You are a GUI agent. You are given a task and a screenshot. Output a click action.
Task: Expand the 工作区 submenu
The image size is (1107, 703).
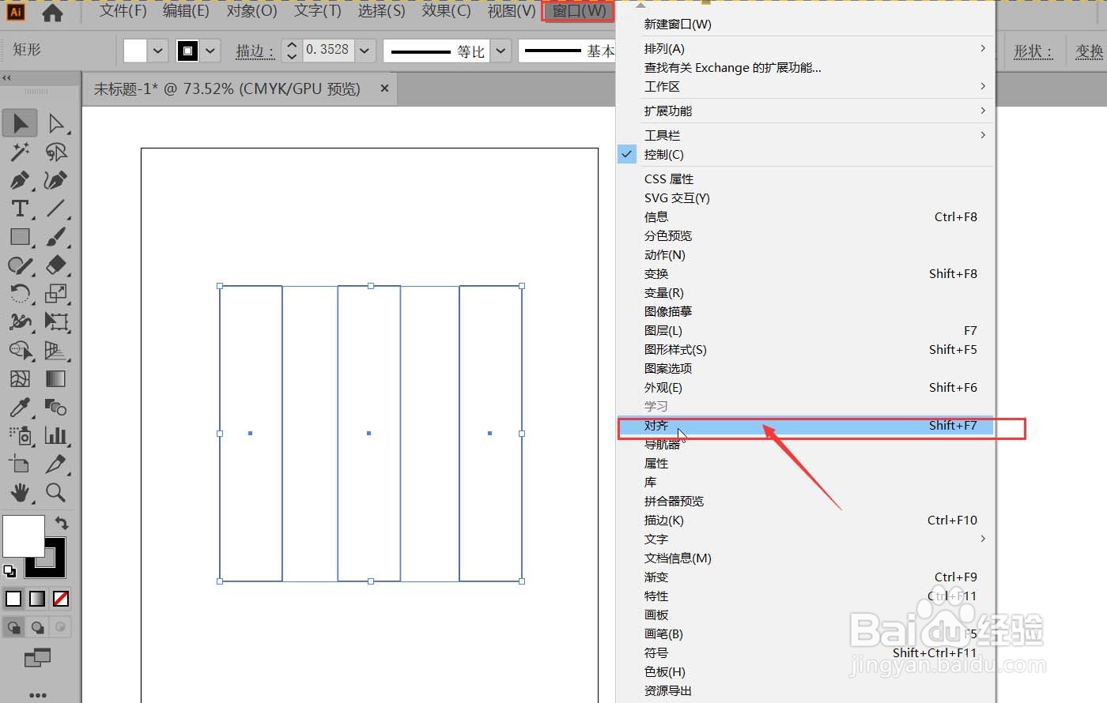[805, 87]
